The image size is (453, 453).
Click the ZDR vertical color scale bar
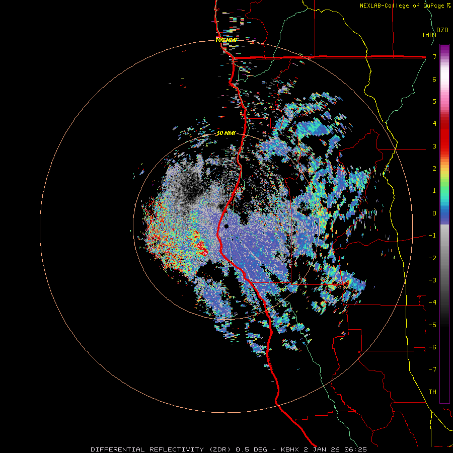coord(444,223)
